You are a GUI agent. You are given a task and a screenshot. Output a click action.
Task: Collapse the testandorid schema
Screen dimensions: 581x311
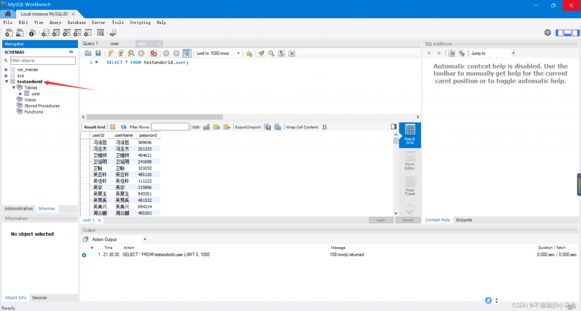[x=6, y=82]
